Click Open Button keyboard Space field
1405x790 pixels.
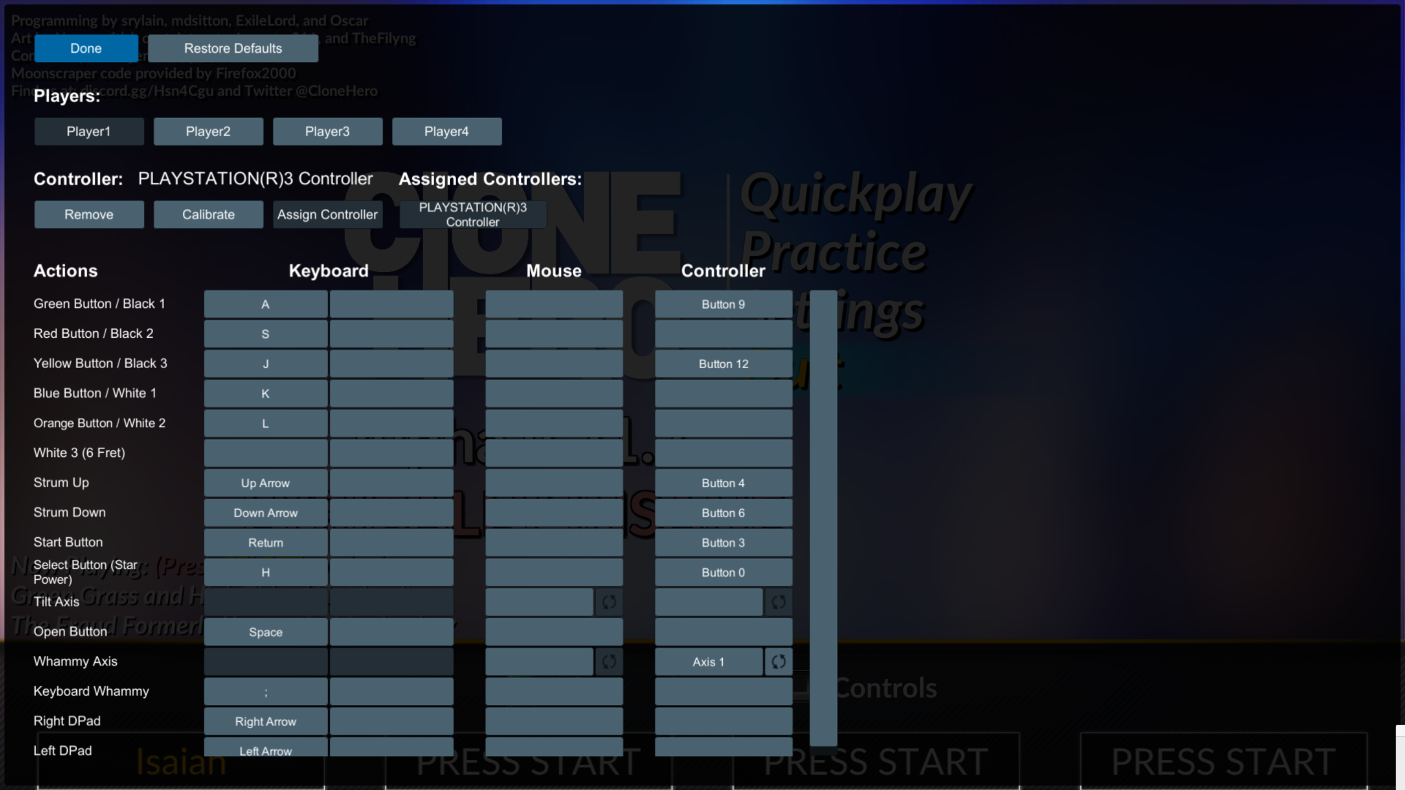[266, 631]
